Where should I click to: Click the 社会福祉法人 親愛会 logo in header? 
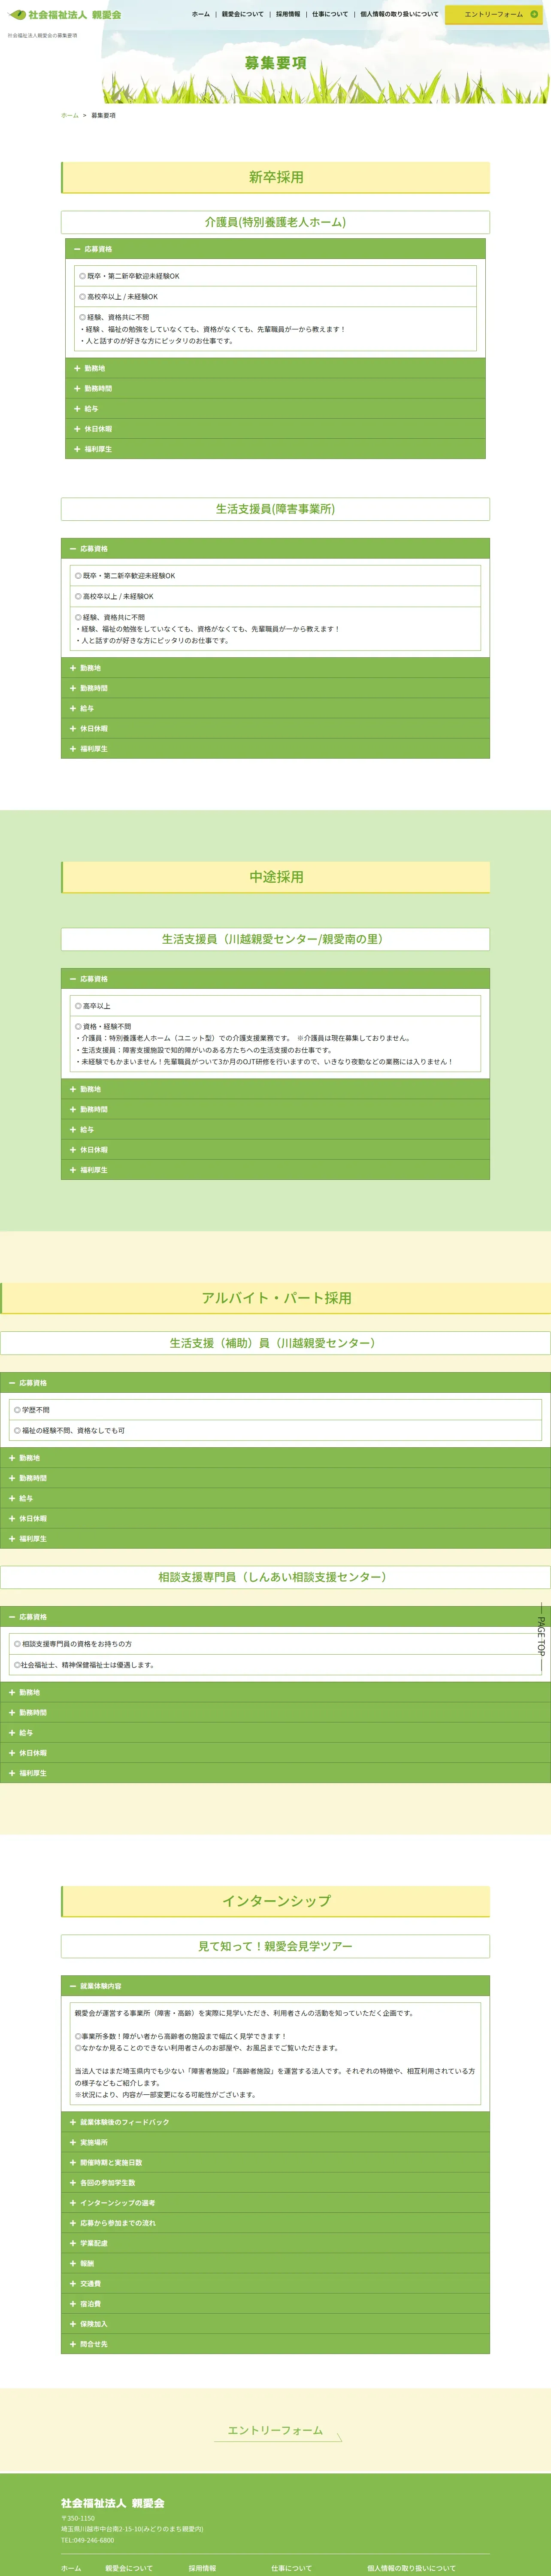pyautogui.click(x=65, y=15)
